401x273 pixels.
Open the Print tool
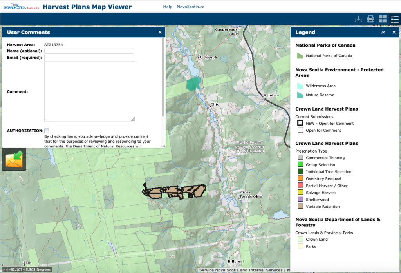tap(370, 19)
